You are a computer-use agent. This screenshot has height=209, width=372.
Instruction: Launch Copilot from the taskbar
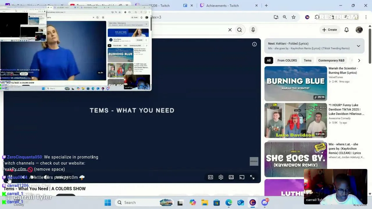point(192,203)
